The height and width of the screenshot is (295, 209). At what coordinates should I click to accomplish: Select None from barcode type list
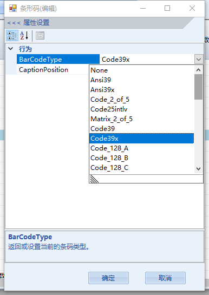click(141, 70)
